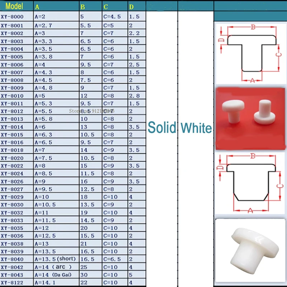Click the "A=13.5 (short)" cell
287x287 pixels.
tap(56, 259)
